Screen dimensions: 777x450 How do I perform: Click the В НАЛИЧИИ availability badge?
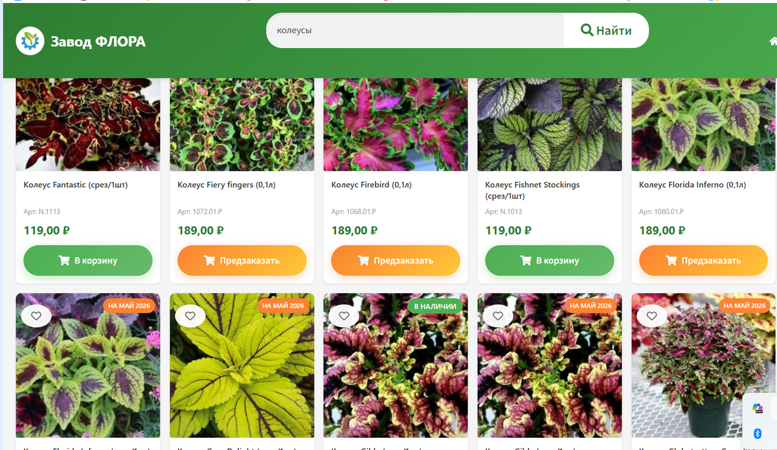[x=435, y=306]
